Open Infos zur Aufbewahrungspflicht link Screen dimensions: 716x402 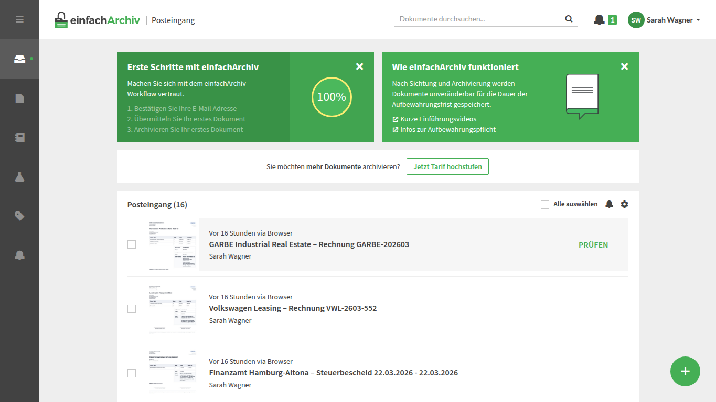click(444, 129)
